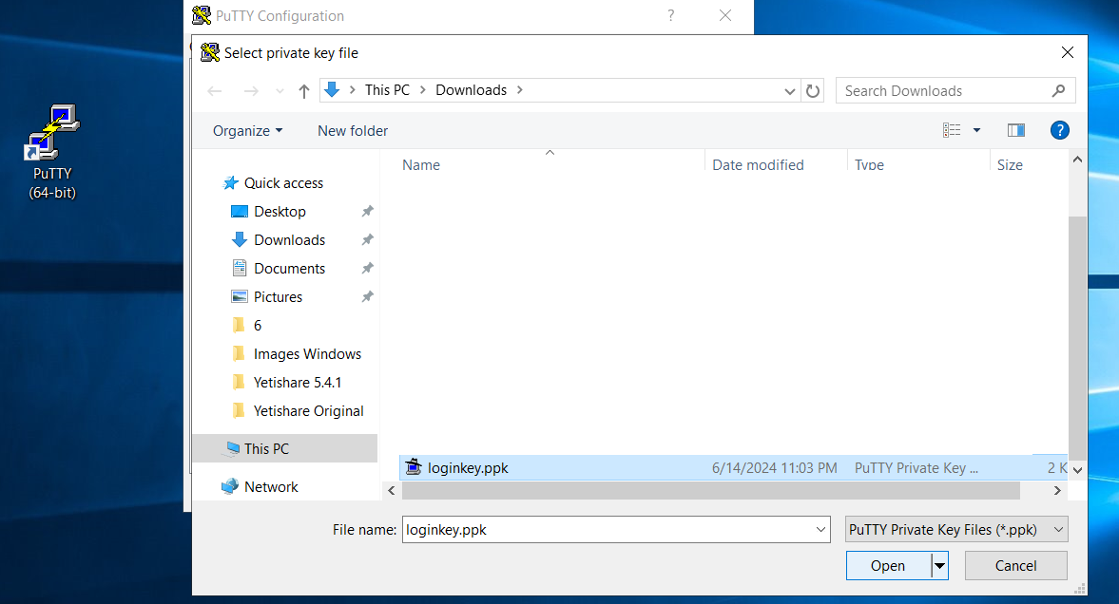
Task: Open file dialog help
Action: point(1059,130)
